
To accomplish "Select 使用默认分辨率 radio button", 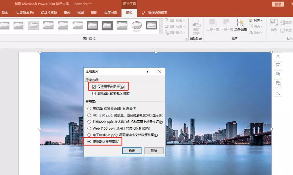I will (x=89, y=141).
